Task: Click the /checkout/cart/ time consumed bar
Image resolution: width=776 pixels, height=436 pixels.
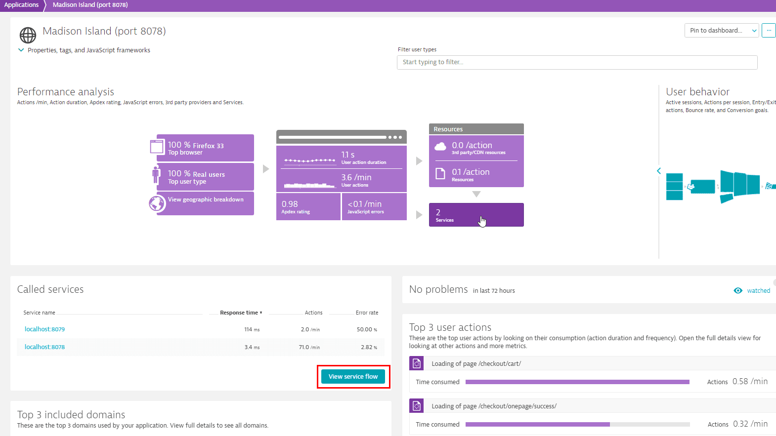Action: [x=577, y=382]
